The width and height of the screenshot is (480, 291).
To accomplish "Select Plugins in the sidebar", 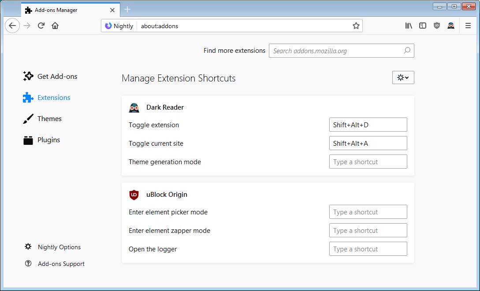I will click(48, 140).
